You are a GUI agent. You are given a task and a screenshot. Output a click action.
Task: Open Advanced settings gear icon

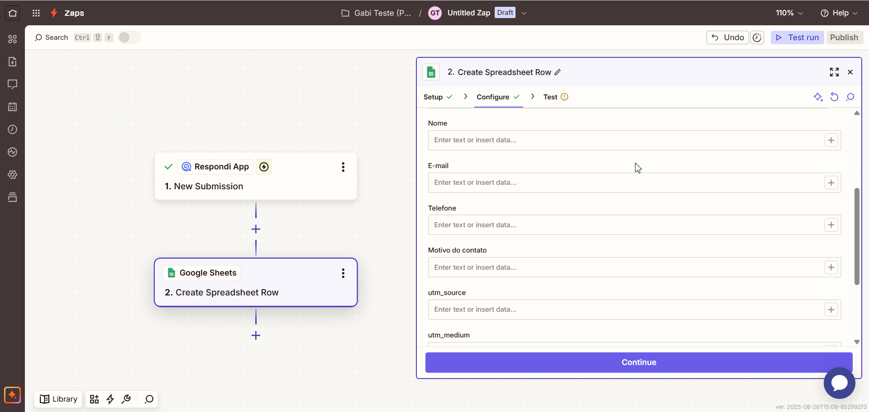[x=13, y=175]
